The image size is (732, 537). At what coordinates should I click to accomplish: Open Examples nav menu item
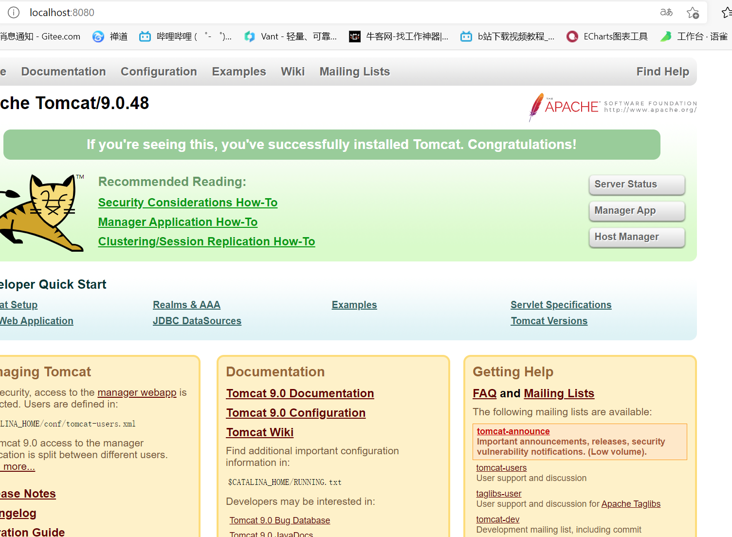(x=239, y=72)
